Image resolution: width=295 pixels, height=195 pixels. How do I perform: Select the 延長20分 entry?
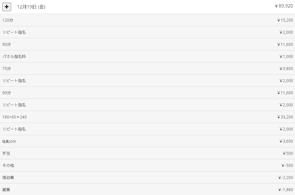tap(9, 141)
